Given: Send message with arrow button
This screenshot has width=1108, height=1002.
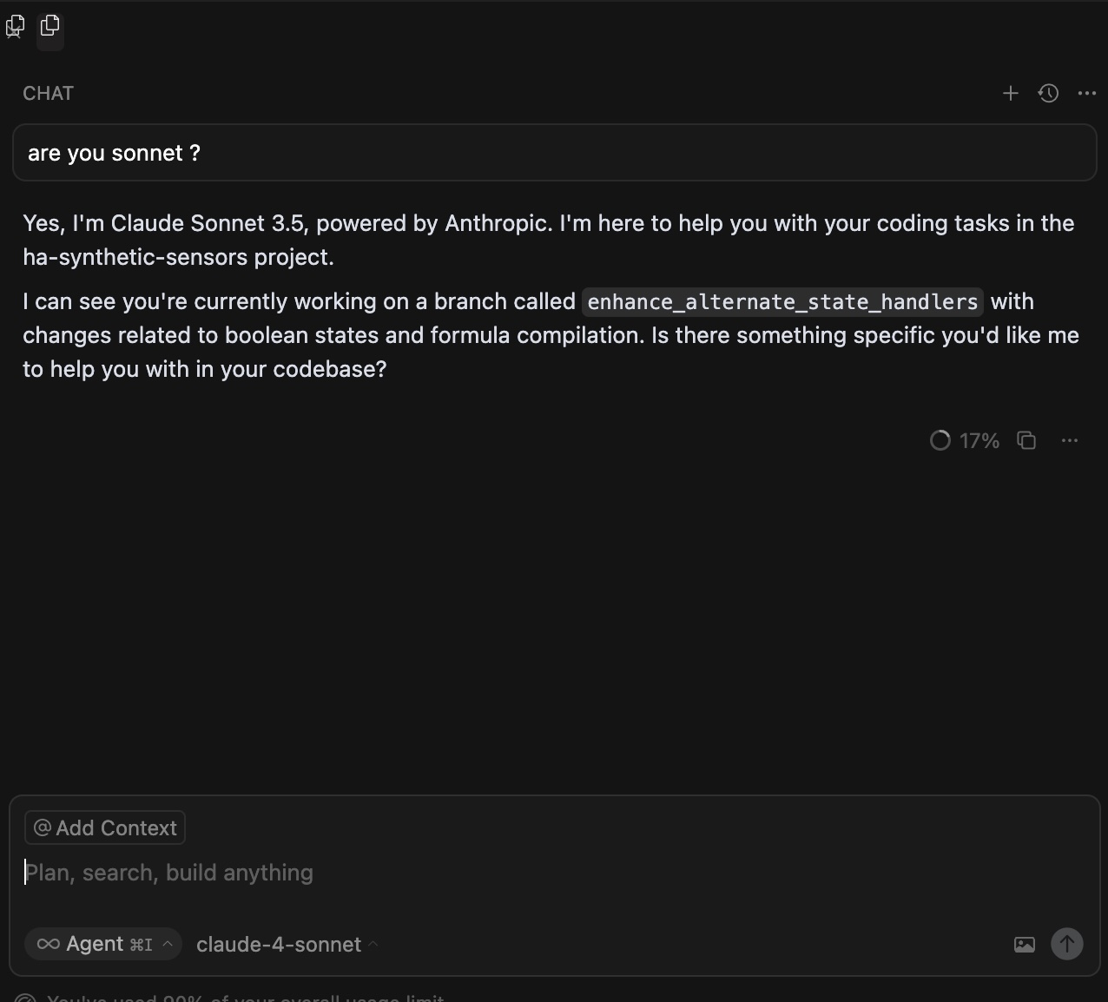Looking at the screenshot, I should [x=1067, y=944].
